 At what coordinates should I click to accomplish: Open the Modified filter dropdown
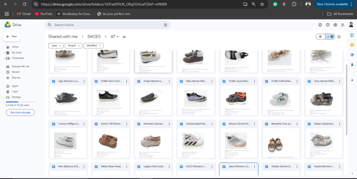tap(93, 46)
